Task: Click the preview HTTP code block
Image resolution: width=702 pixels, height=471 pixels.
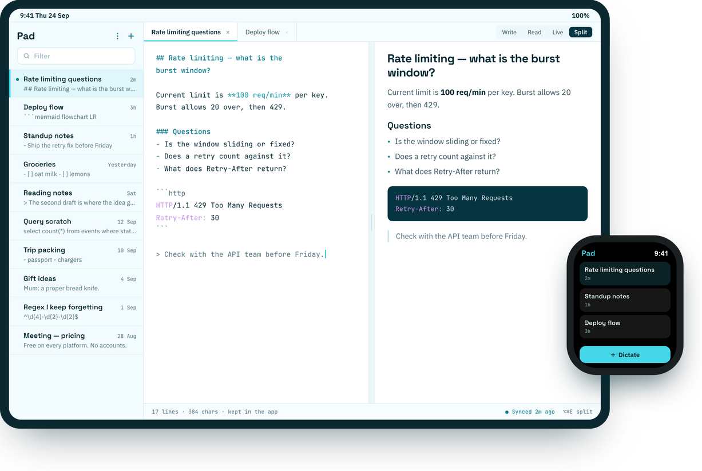Action: pos(487,203)
